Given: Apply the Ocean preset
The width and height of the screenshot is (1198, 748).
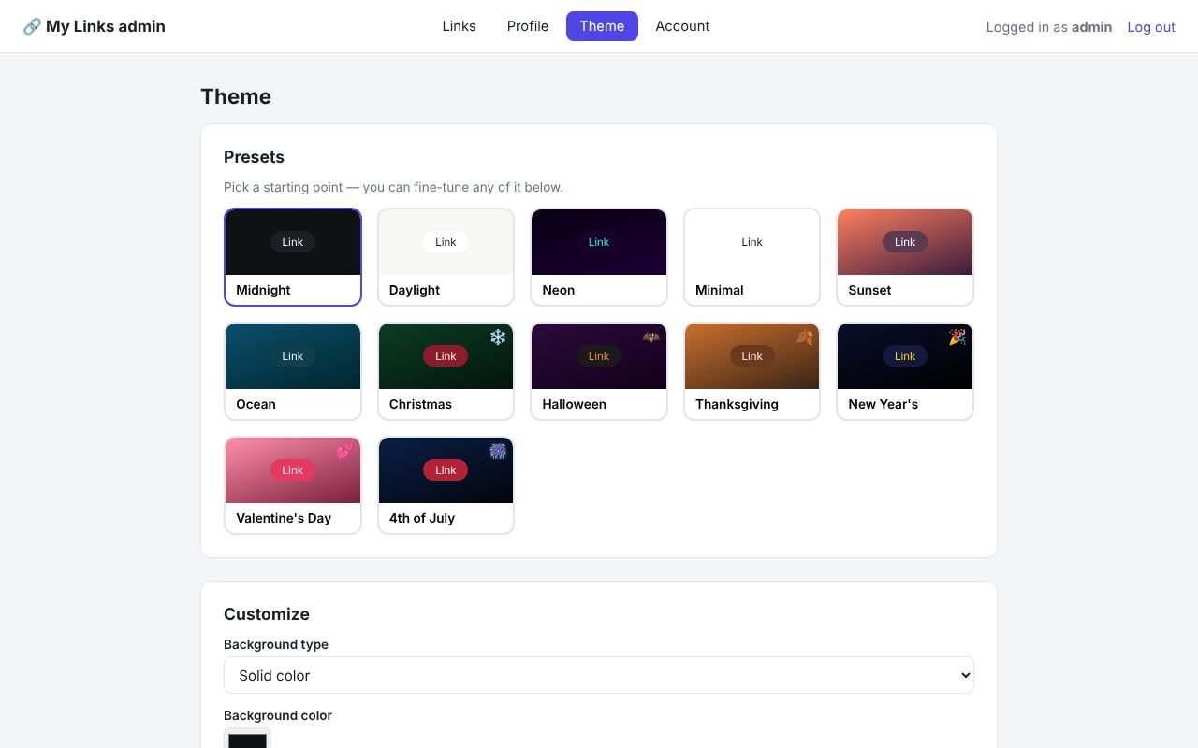Looking at the screenshot, I should tap(293, 371).
